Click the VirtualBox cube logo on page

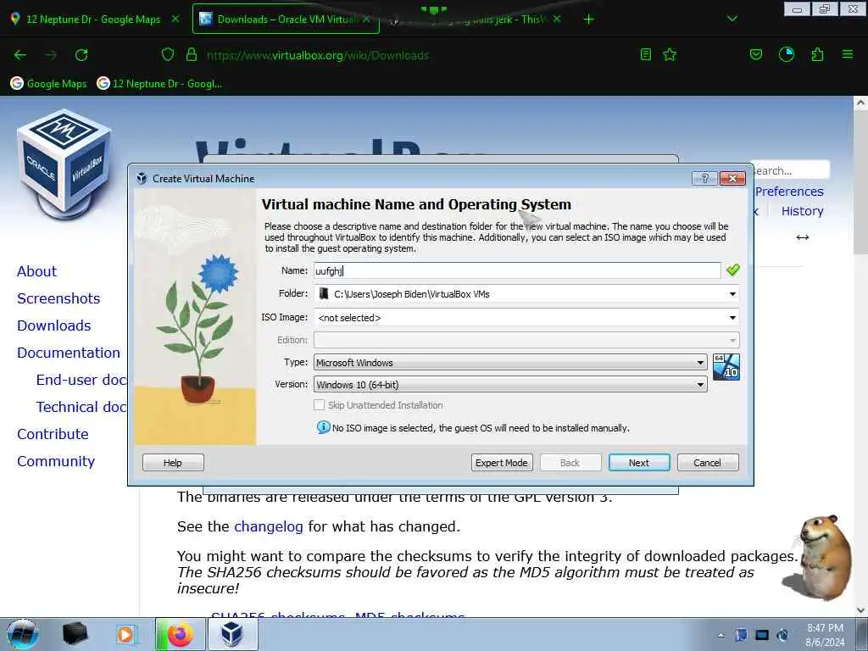(64, 164)
